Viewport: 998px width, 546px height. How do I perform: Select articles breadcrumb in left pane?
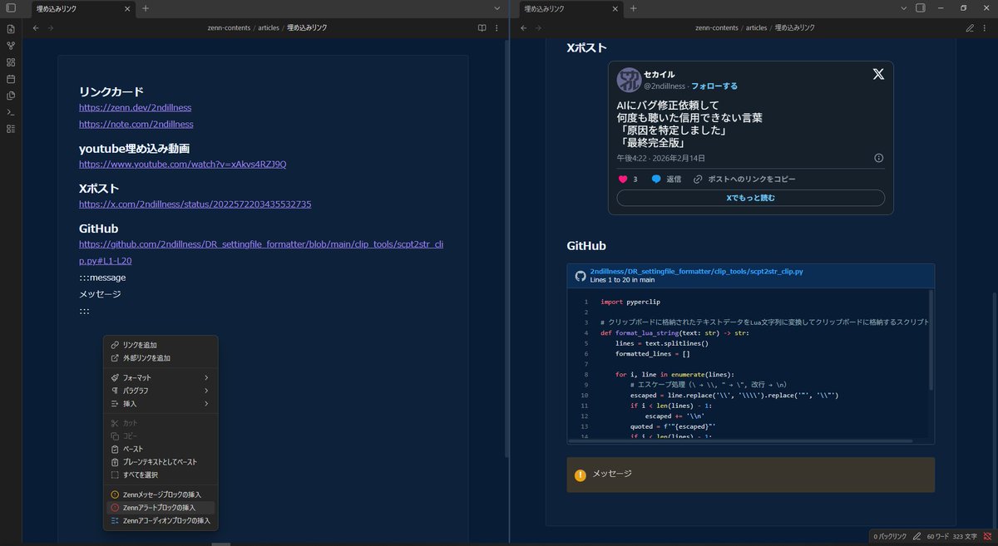269,27
